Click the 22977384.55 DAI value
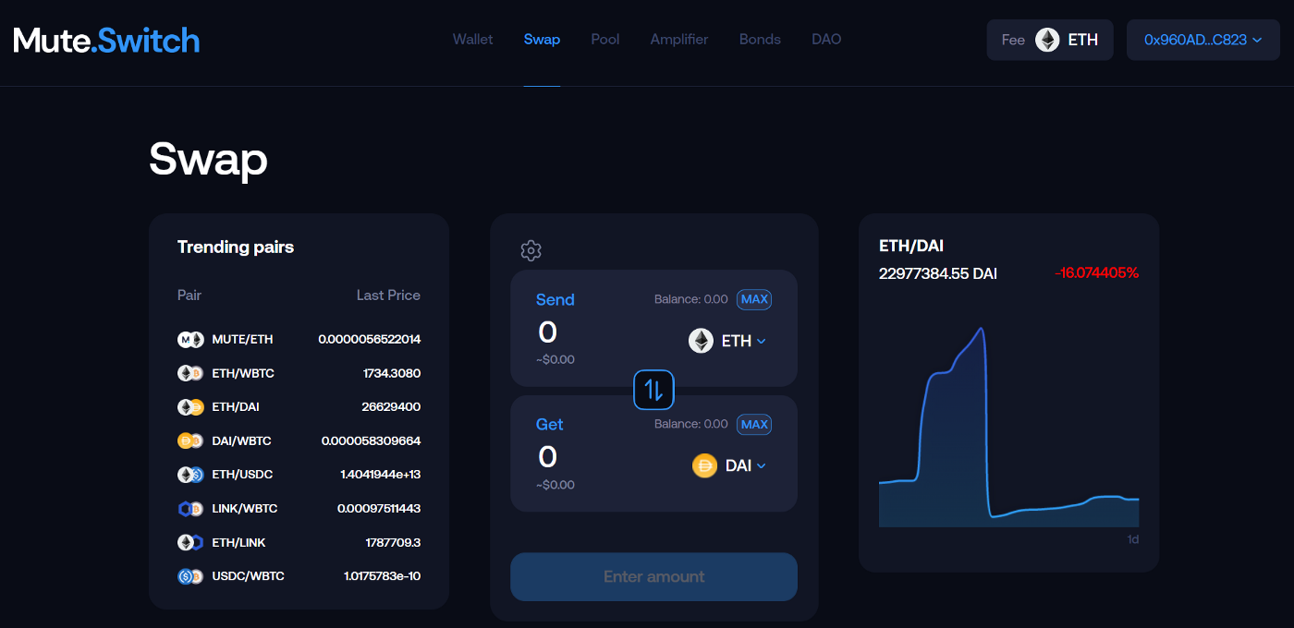Screen dimensions: 1294x628 pos(938,274)
